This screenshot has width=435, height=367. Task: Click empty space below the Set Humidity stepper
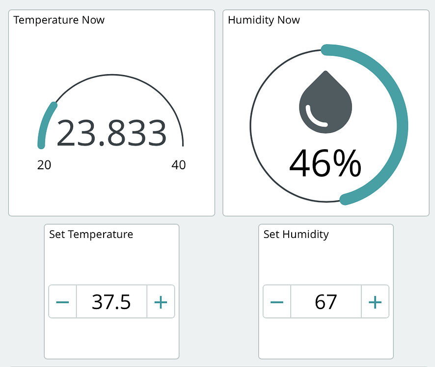(326, 339)
